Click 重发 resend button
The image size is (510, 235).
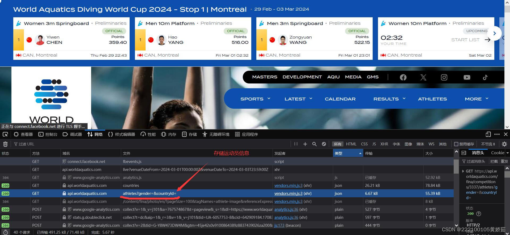[x=504, y=161]
